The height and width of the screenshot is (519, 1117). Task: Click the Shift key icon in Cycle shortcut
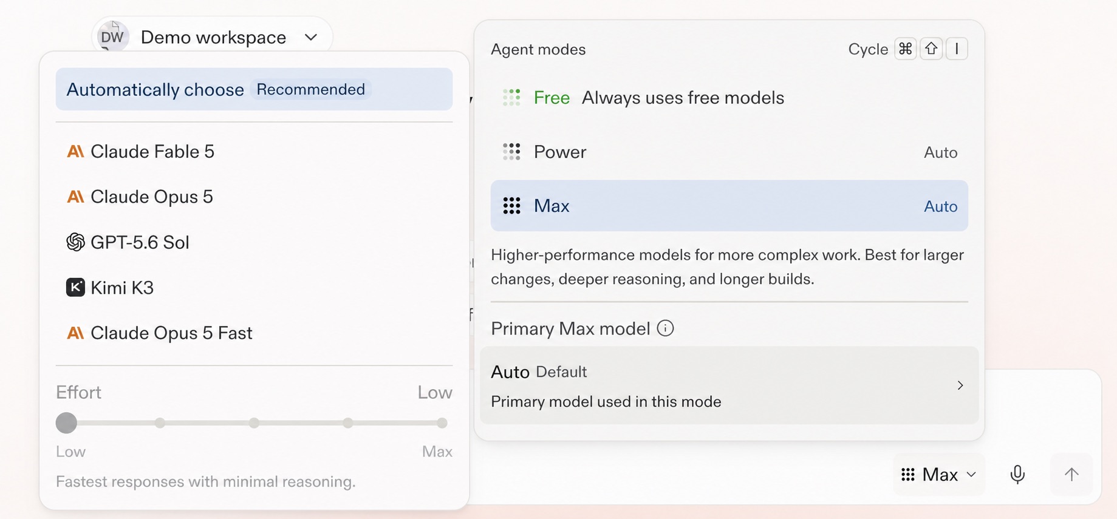point(931,49)
